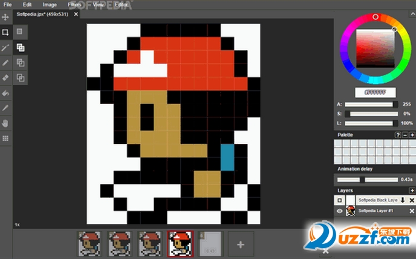Select the Move tool

[x=5, y=18]
